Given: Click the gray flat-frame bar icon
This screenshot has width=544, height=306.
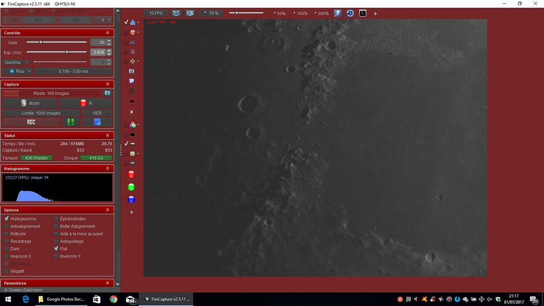Looking at the screenshot, I should coord(132,143).
